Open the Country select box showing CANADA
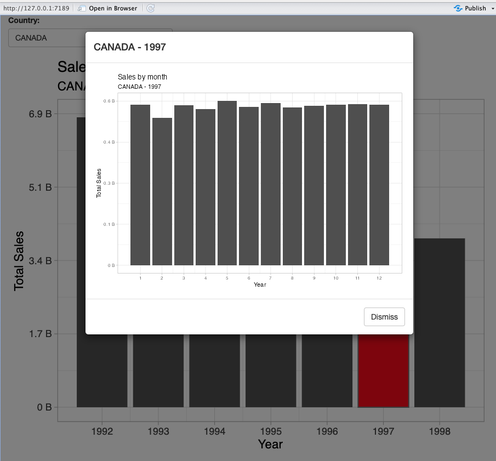The width and height of the screenshot is (496, 461). pyautogui.click(x=47, y=38)
